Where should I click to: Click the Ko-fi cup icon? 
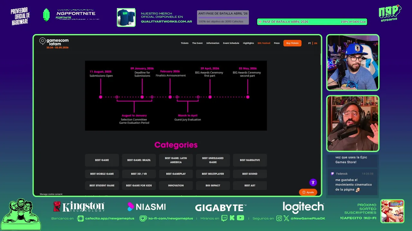143,218
